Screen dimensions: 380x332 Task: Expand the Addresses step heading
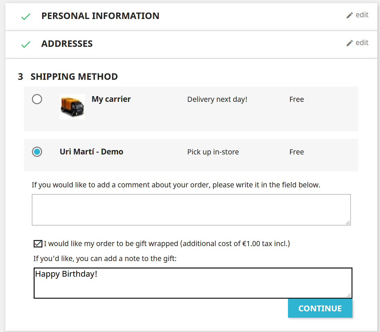(67, 44)
